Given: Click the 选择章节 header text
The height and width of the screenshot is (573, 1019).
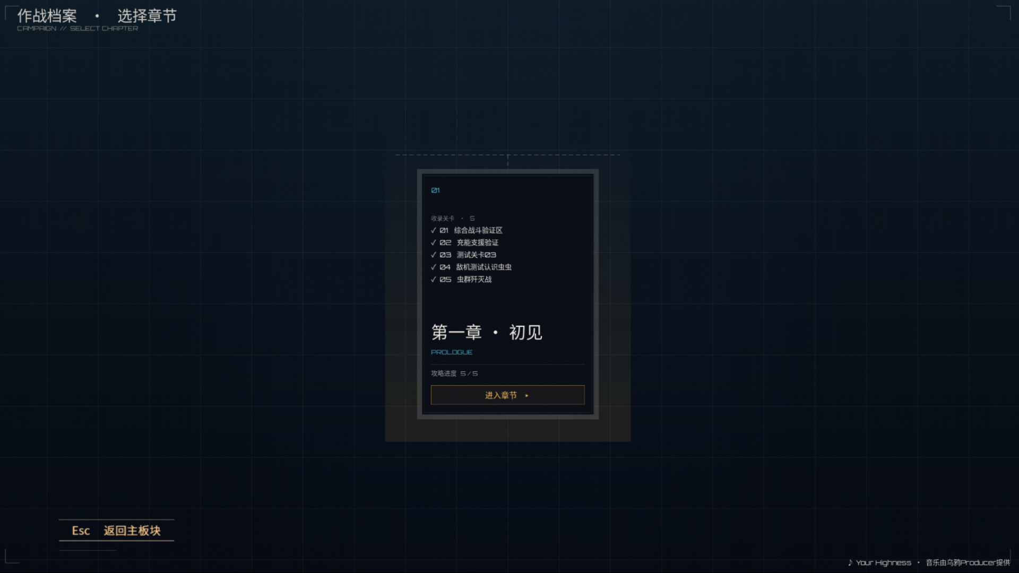Looking at the screenshot, I should click(147, 16).
